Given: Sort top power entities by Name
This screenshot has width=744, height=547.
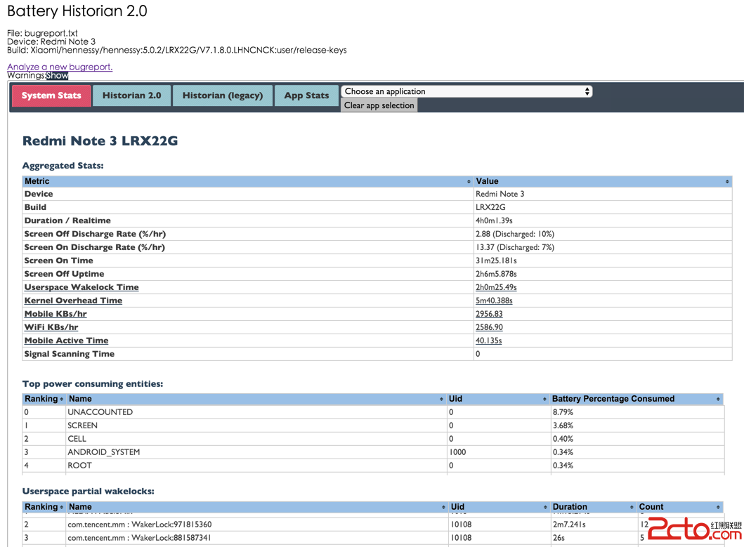Looking at the screenshot, I should point(256,399).
